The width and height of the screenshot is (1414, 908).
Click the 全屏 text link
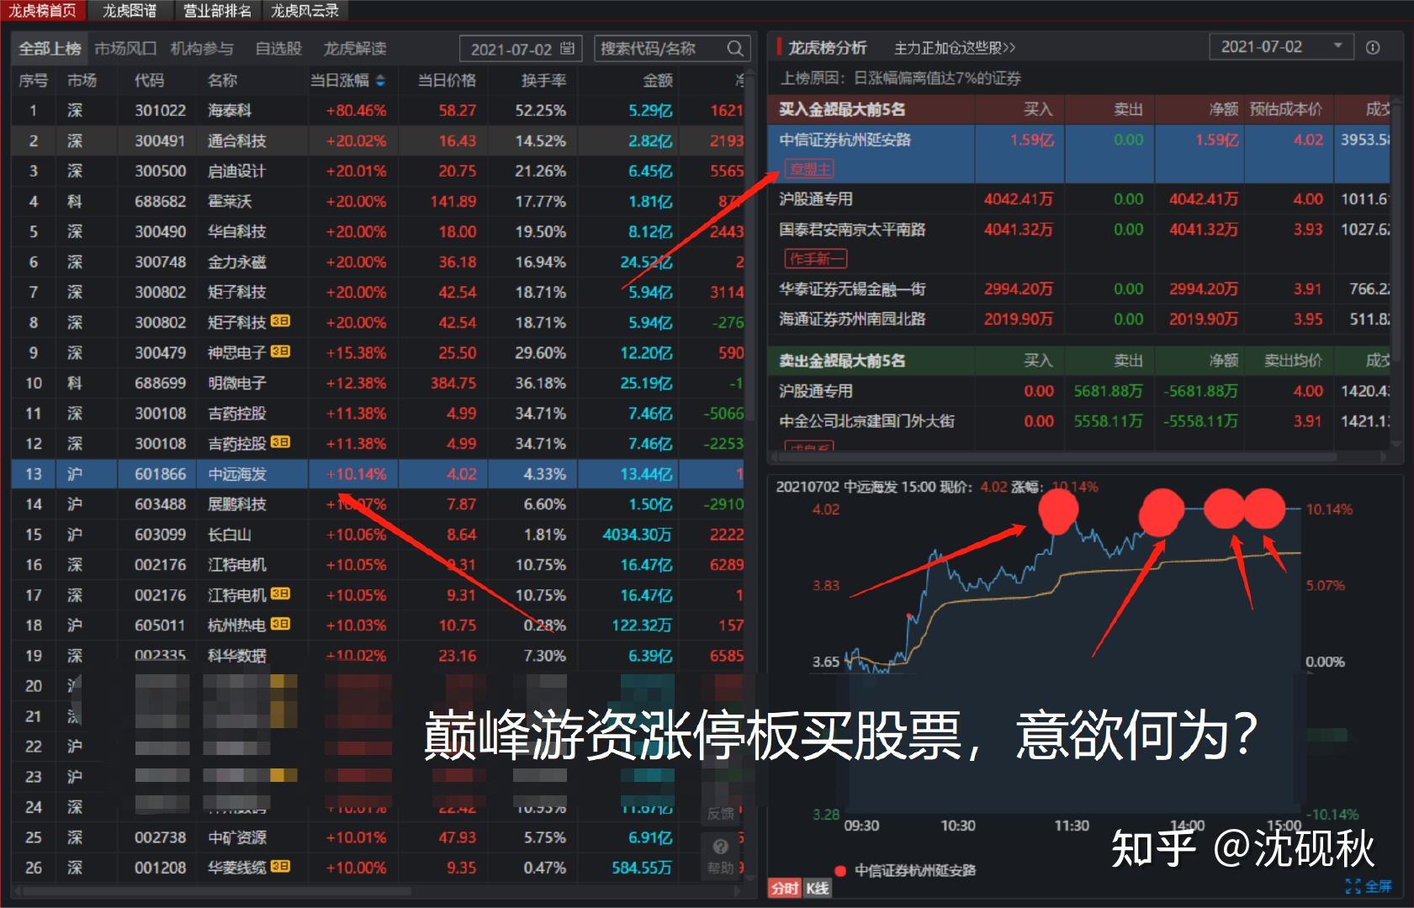pos(1378,886)
